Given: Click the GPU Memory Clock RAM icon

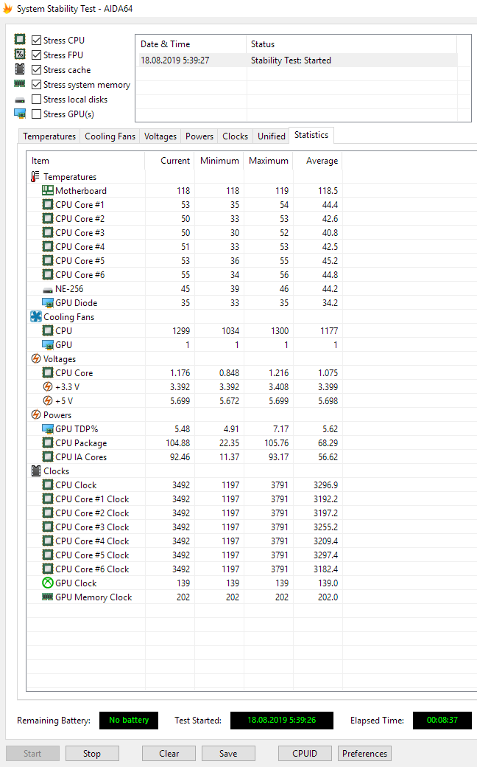Looking at the screenshot, I should [47, 597].
